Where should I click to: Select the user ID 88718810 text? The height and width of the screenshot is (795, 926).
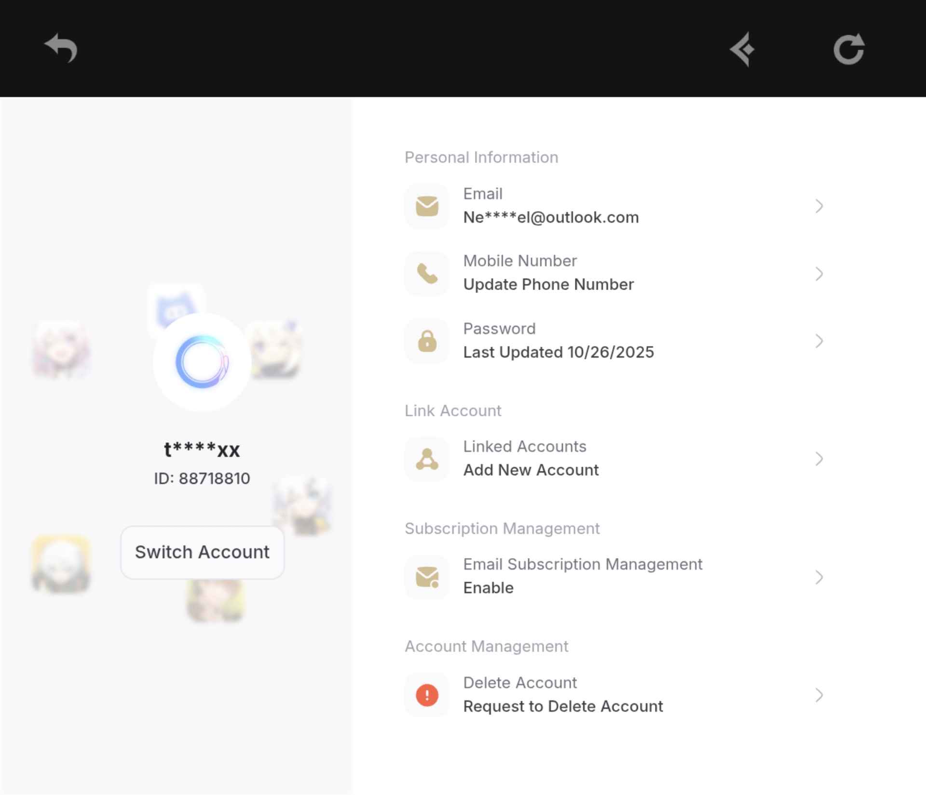(x=201, y=478)
